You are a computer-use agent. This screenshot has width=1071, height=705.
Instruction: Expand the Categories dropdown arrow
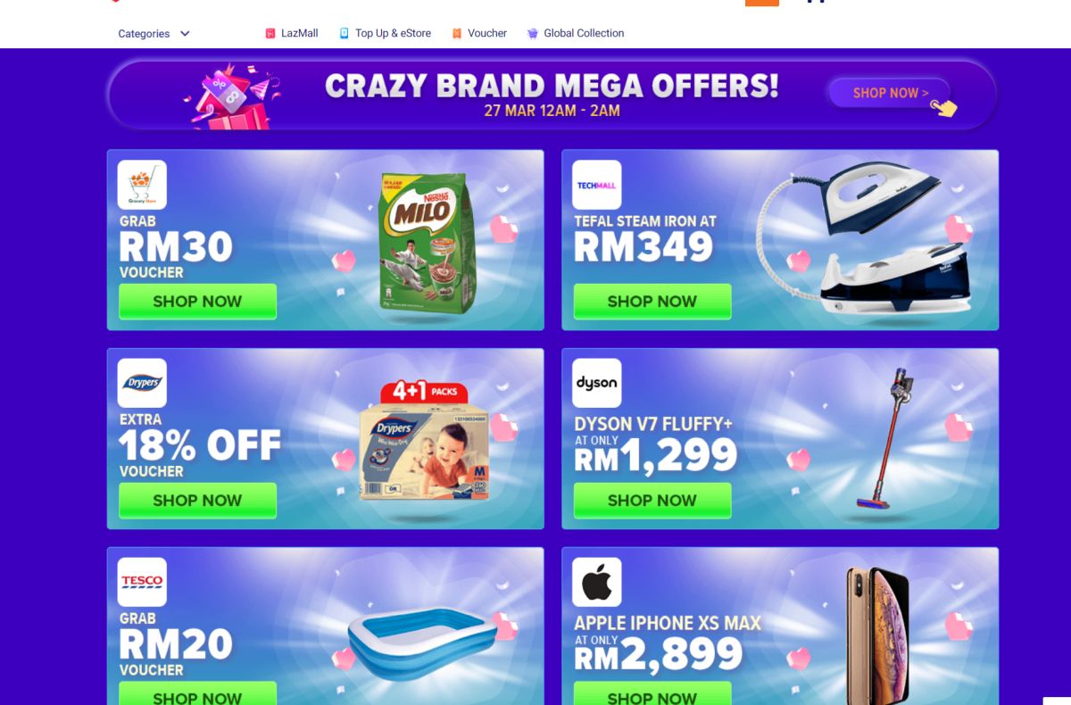point(185,34)
